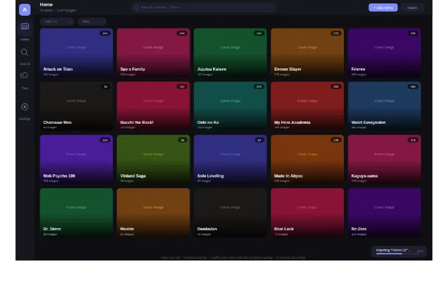The image size is (448, 293).
Task: Click the anime and images count subtitle
Action: [x=58, y=10]
